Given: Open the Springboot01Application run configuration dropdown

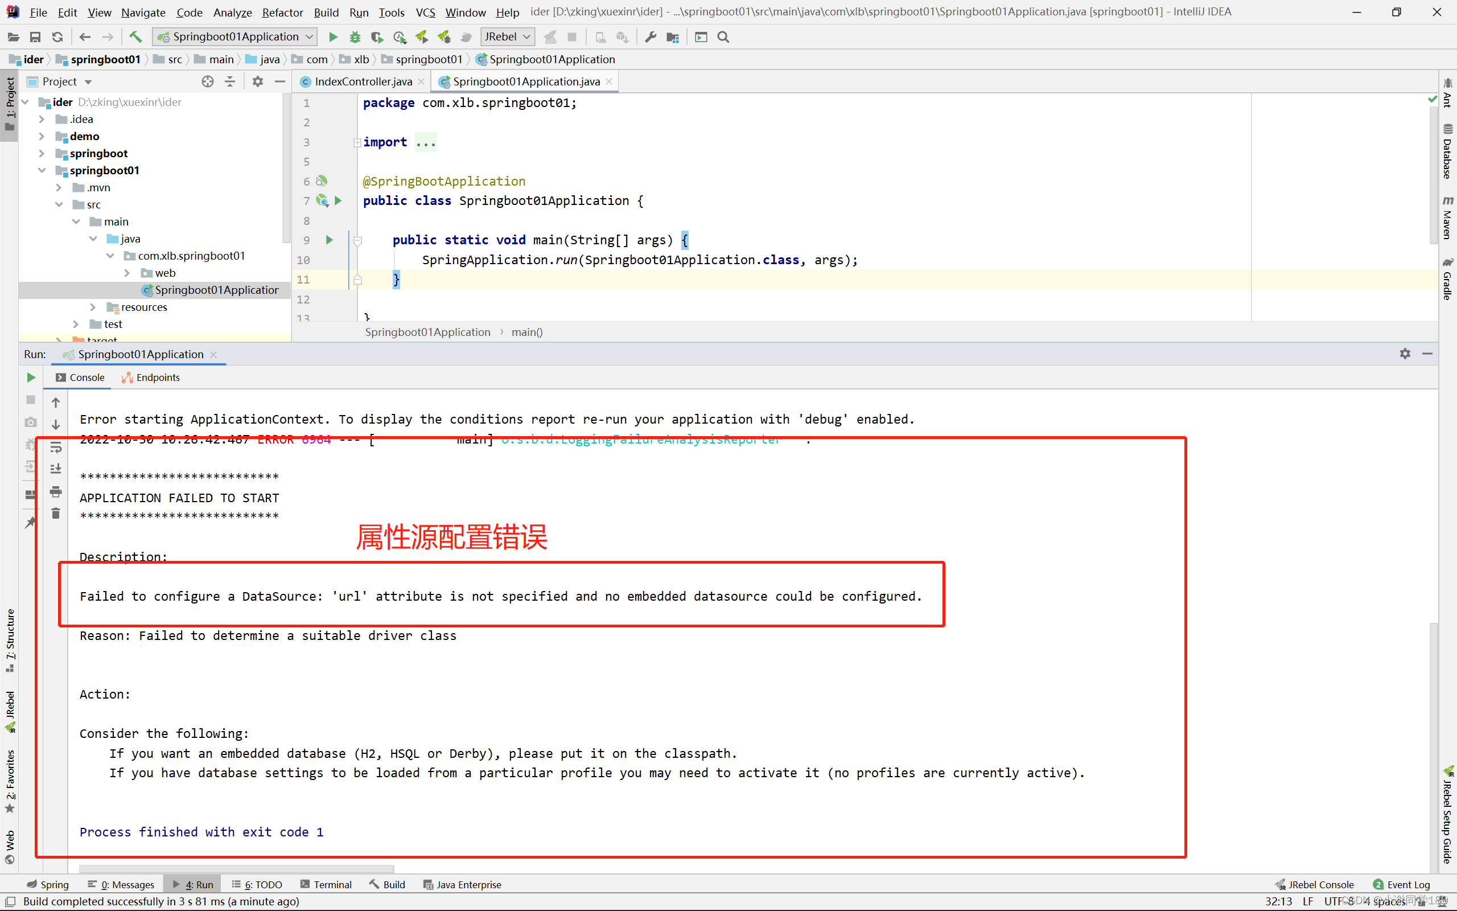Looking at the screenshot, I should point(235,37).
